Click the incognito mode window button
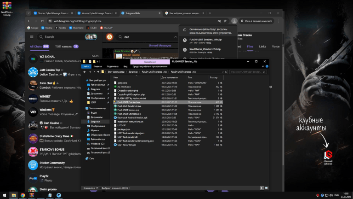The height and width of the screenshot is (199, 353). click(x=256, y=21)
